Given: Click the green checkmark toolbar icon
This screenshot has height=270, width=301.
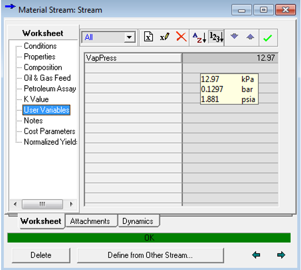Looking at the screenshot, I should click(267, 38).
